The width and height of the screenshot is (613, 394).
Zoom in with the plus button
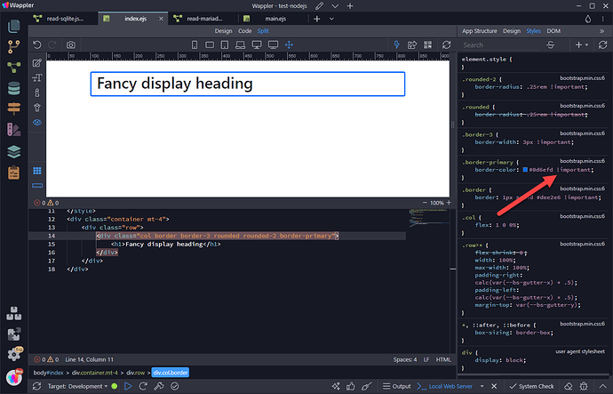[449, 203]
